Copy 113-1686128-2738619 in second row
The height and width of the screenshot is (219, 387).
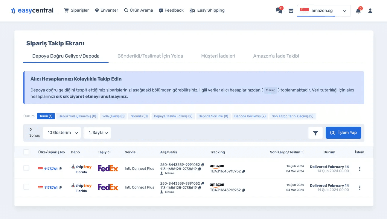point(200,188)
